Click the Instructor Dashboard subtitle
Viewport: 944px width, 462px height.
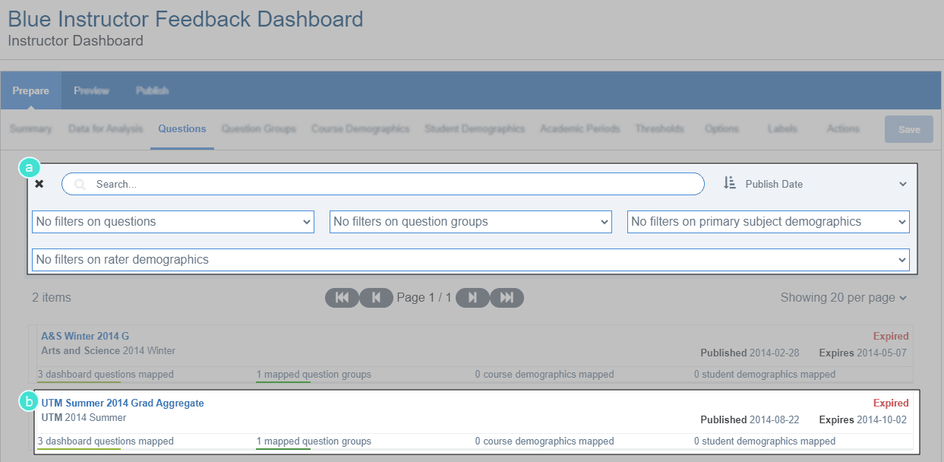click(76, 40)
